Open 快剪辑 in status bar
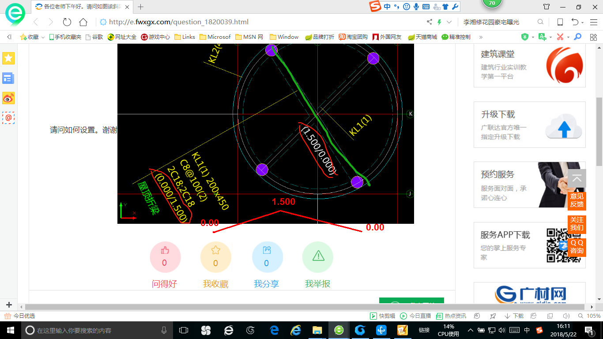 click(x=382, y=316)
